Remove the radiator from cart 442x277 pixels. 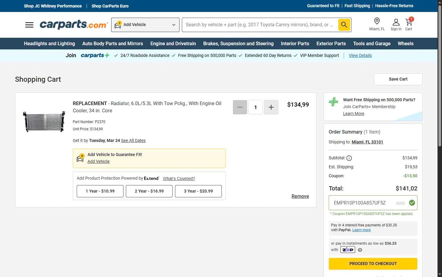[x=300, y=196]
